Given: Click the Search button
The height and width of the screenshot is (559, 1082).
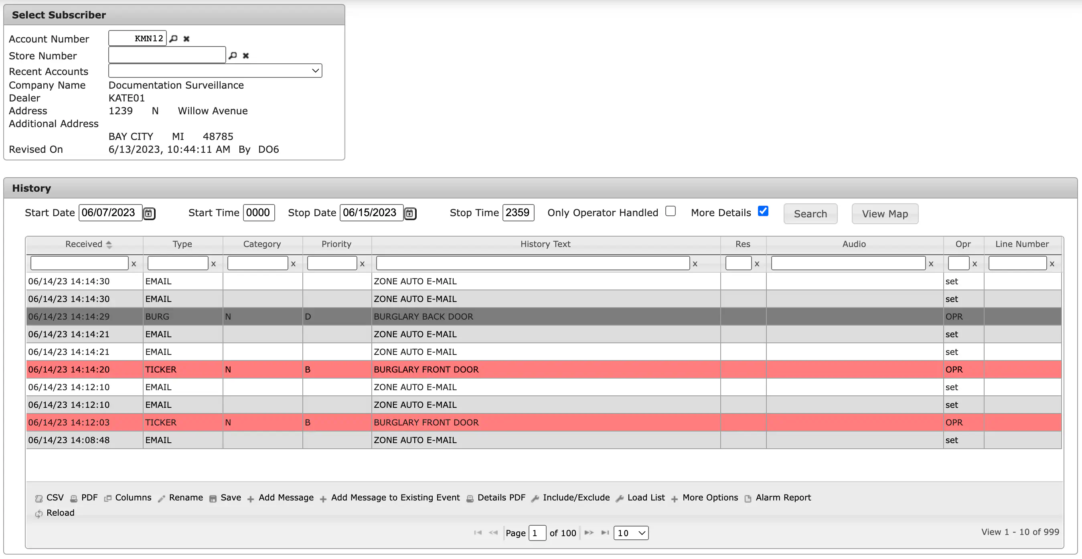Looking at the screenshot, I should tap(810, 214).
